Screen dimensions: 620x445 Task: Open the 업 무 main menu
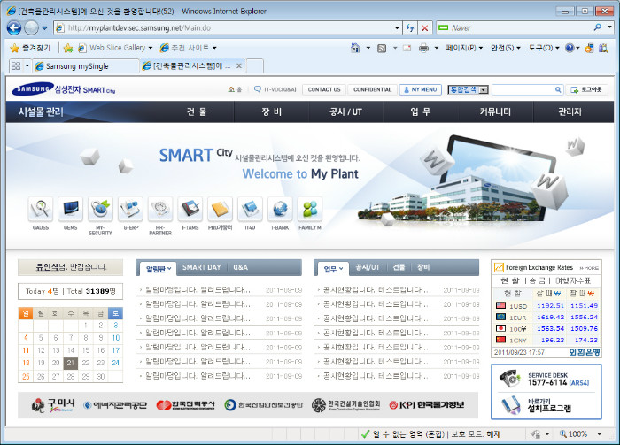click(x=421, y=111)
